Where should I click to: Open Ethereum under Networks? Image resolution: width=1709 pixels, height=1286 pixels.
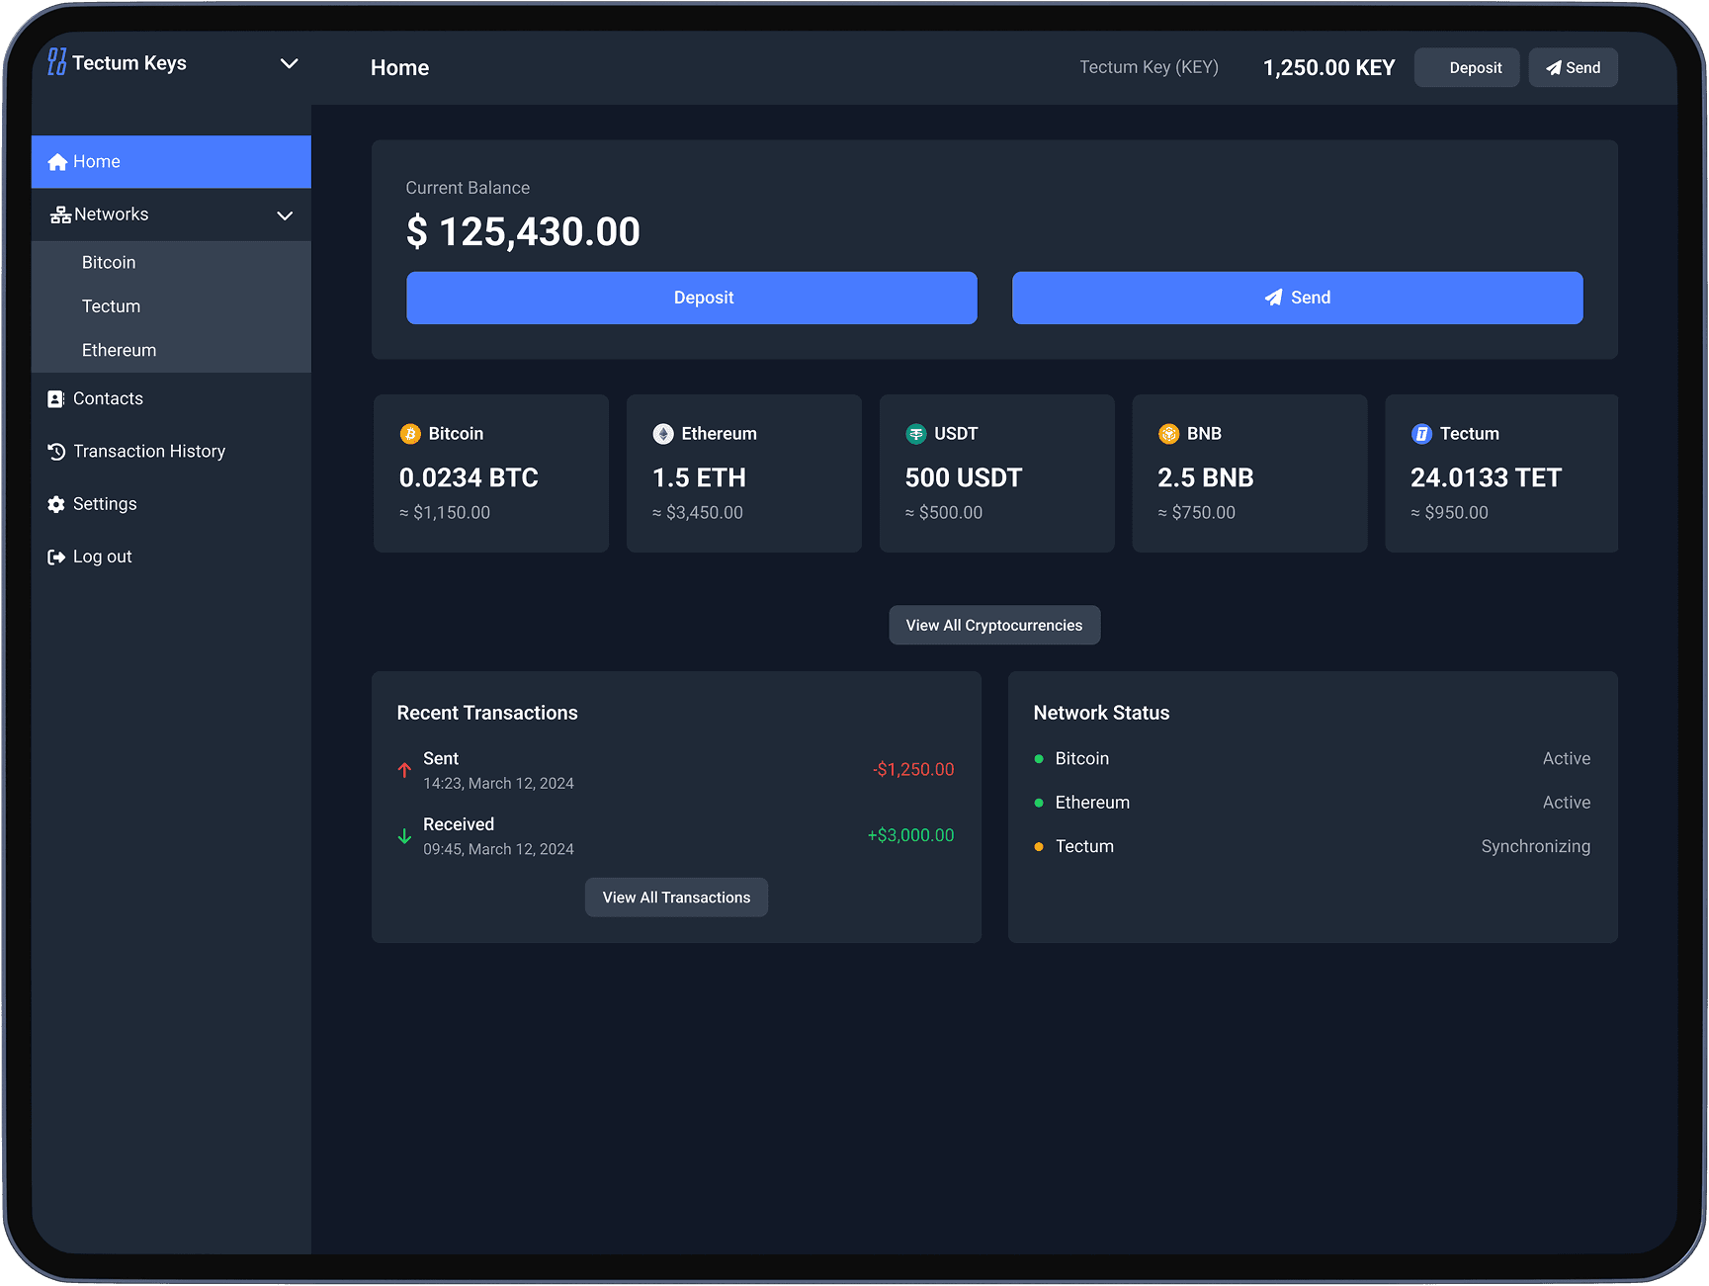click(x=119, y=351)
